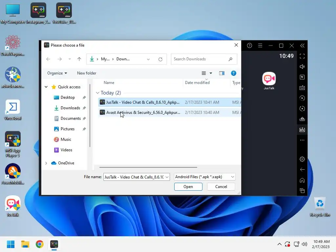The width and height of the screenshot is (336, 252).
Task: Open AvastMobile desktop shortcut
Action: tap(13, 174)
